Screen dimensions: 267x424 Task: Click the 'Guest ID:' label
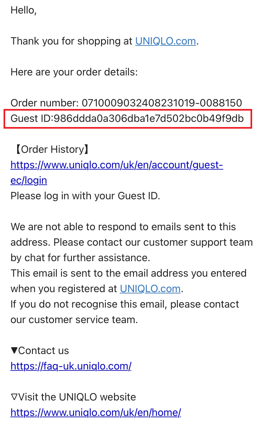[x=31, y=119]
